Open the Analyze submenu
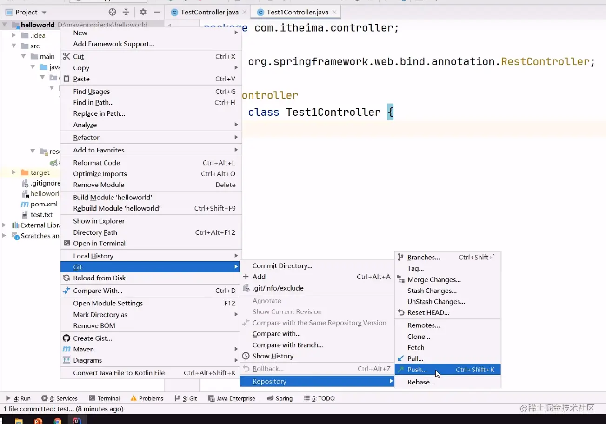The image size is (606, 424). pos(151,125)
